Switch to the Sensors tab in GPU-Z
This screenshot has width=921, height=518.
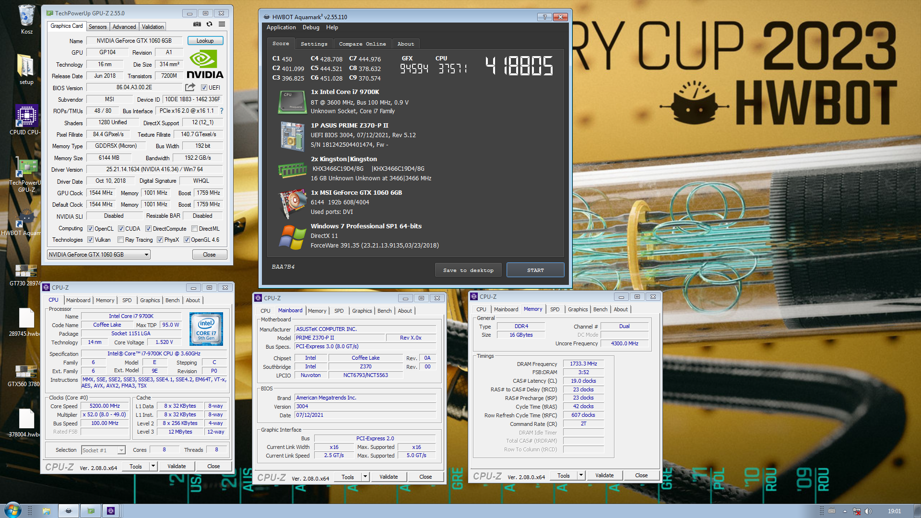(x=97, y=27)
